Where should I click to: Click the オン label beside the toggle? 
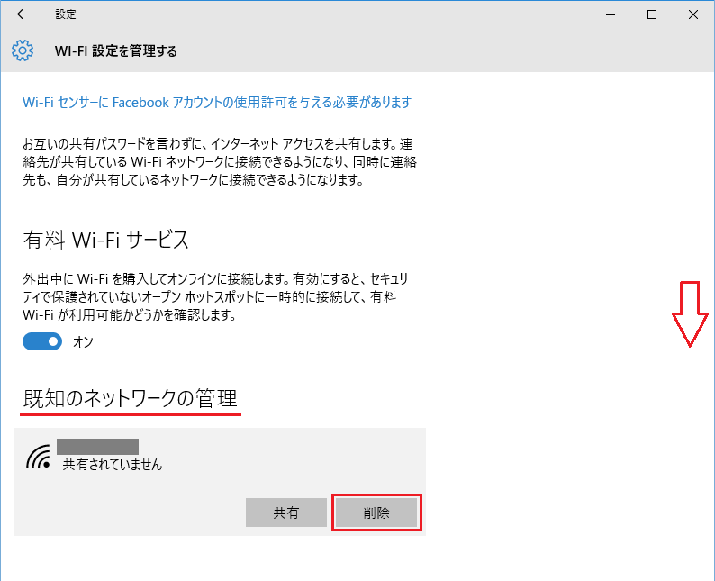[83, 342]
